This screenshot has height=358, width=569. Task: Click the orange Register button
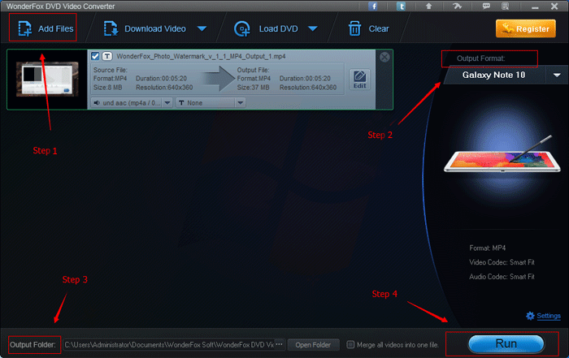tap(525, 28)
